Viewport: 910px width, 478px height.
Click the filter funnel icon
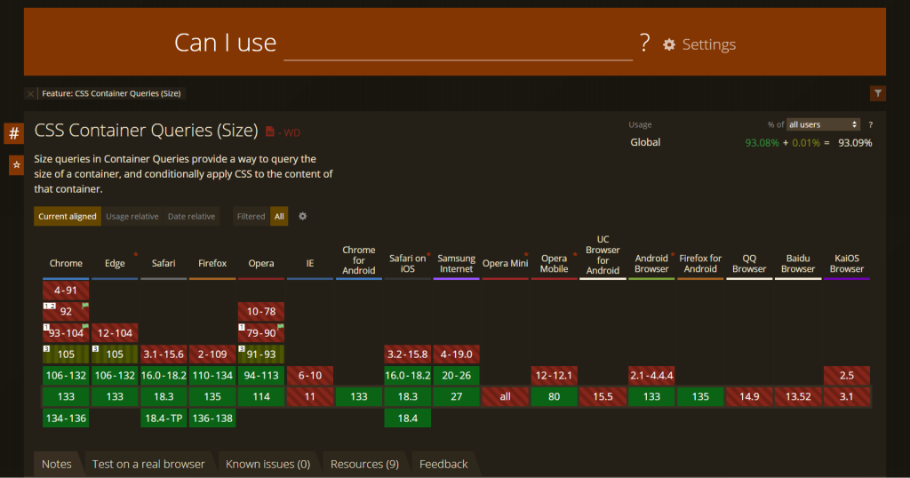click(877, 93)
